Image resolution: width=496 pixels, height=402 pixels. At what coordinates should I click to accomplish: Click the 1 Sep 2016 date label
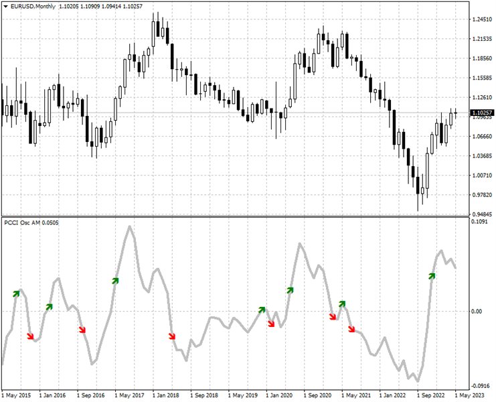(x=91, y=395)
